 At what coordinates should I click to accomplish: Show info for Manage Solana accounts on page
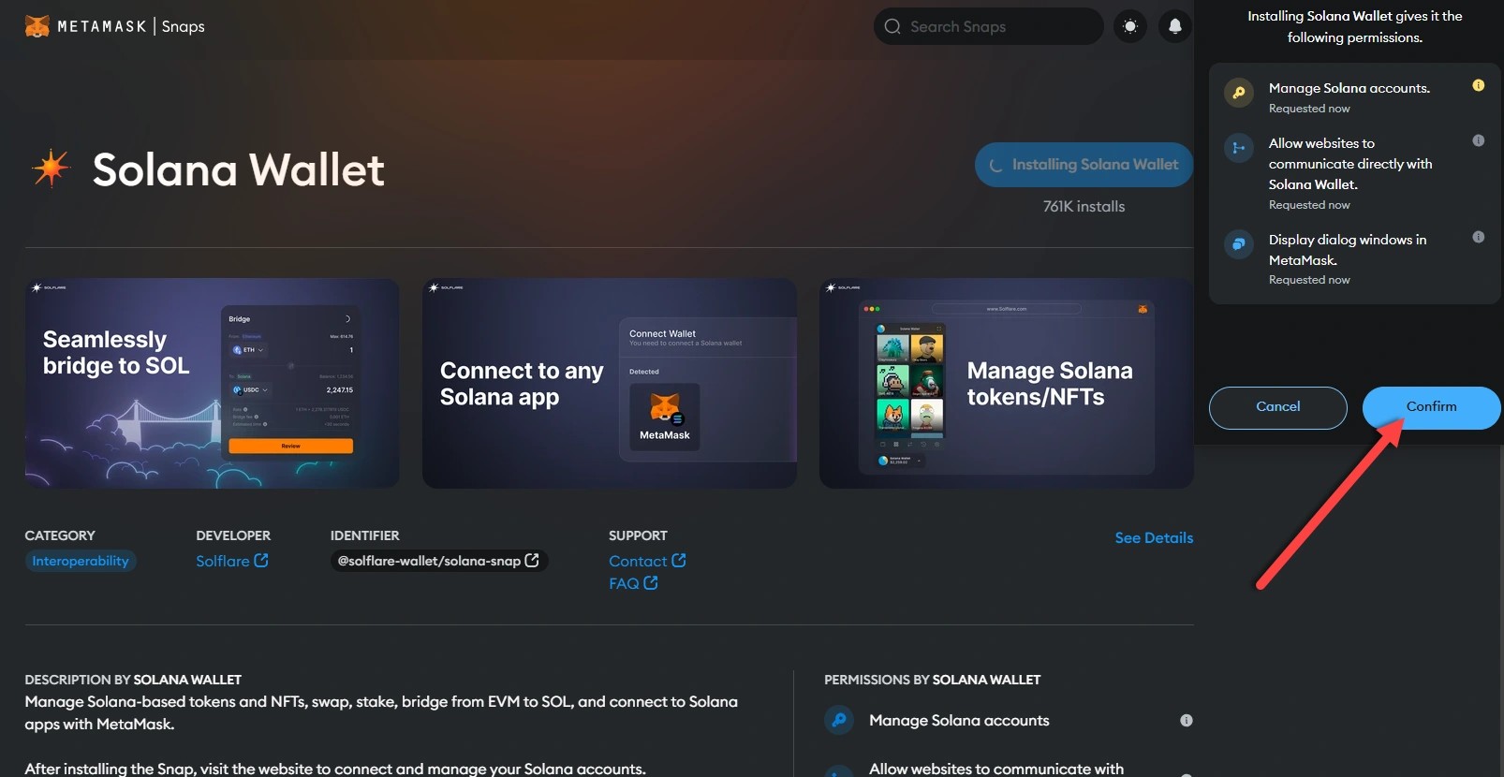[1187, 720]
